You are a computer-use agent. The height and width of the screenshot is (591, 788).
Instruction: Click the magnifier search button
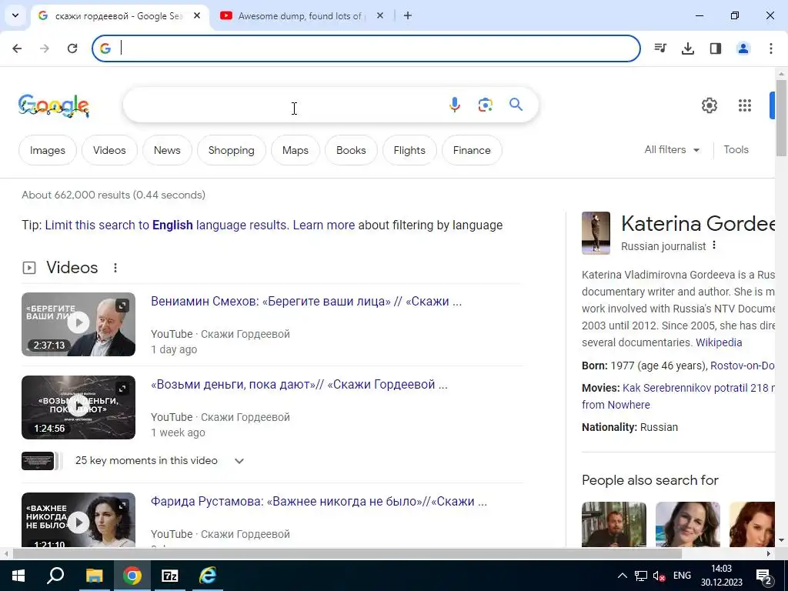point(516,105)
